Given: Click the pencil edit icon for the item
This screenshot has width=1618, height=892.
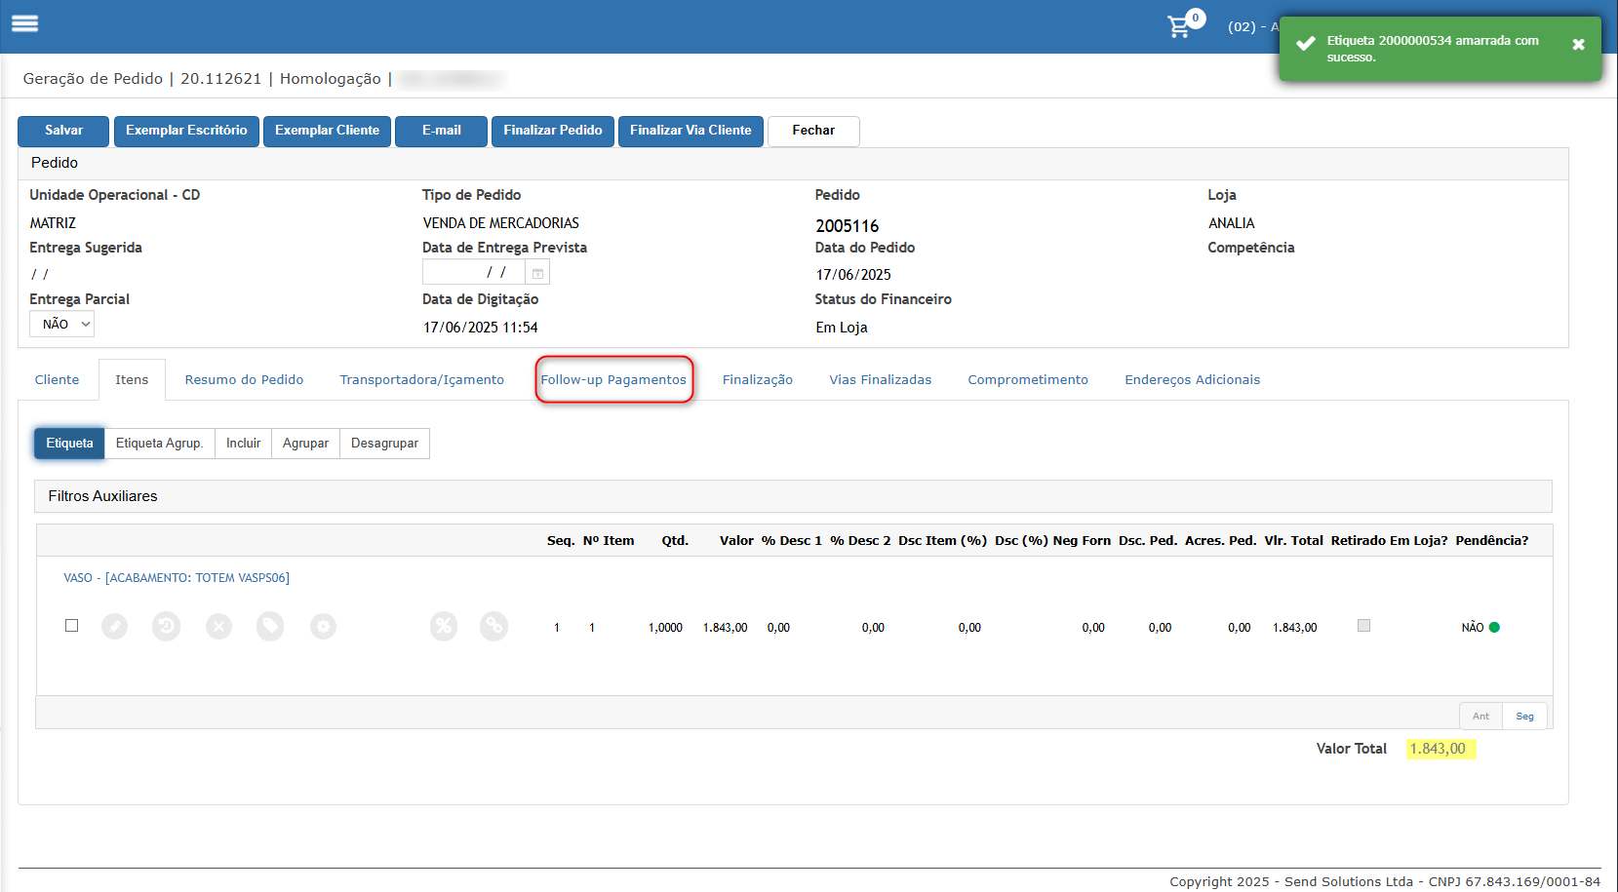Looking at the screenshot, I should coord(115,626).
